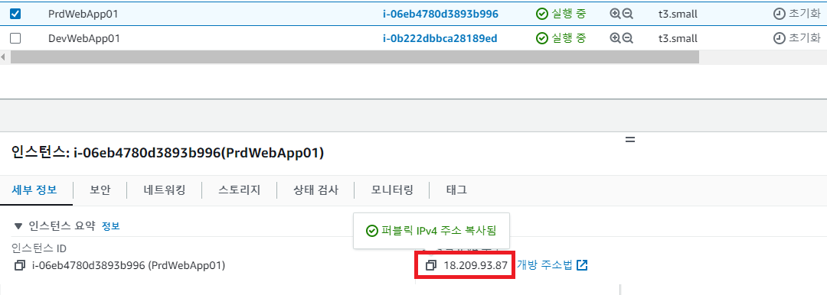Zoom in icon on PrdWebApp01 row
The width and height of the screenshot is (827, 295).
[x=615, y=15]
